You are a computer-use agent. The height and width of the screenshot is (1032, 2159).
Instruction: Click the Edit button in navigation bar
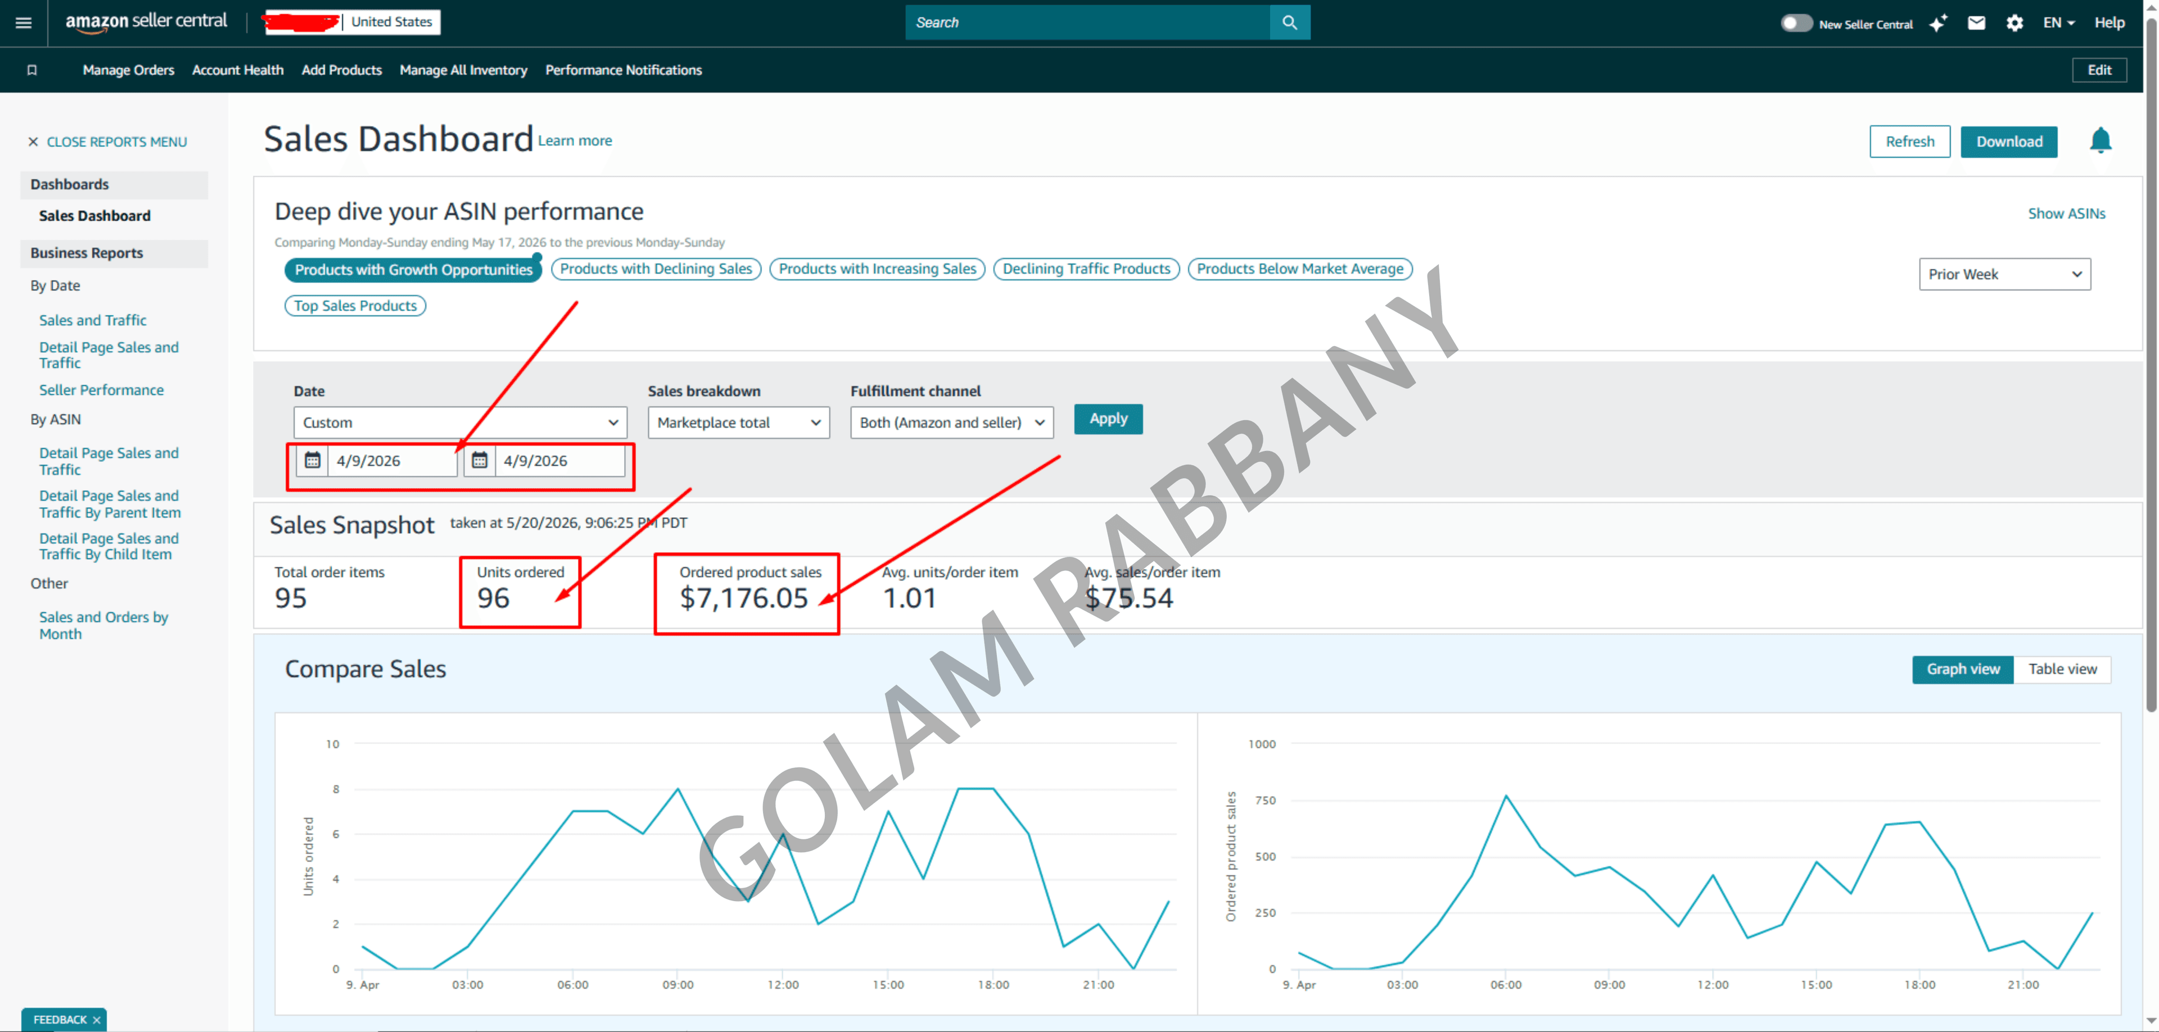tap(2099, 70)
